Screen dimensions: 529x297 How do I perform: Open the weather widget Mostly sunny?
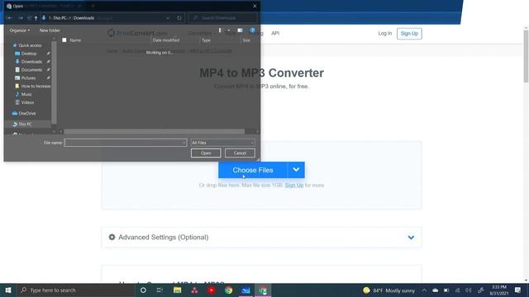389,290
